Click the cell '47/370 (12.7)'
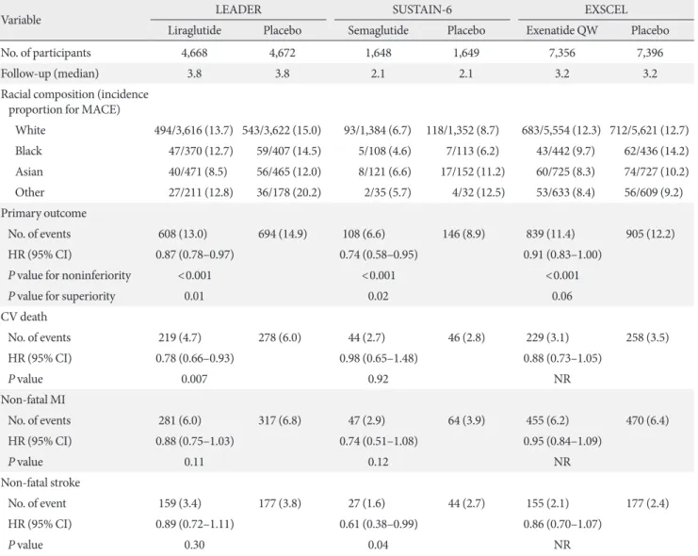 tap(201, 151)
